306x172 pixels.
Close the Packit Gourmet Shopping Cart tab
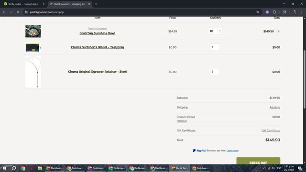89,4
